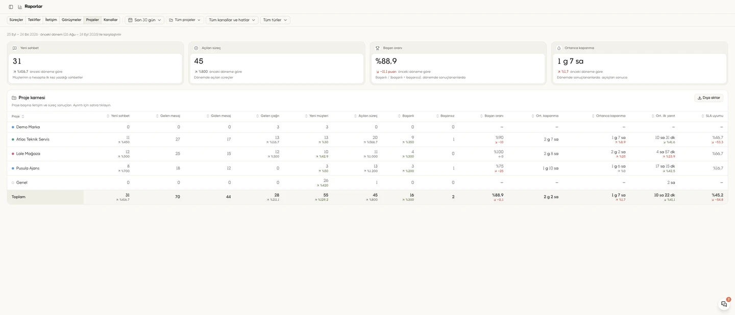Viewport: 735px width, 315px height.
Task: Sort by SLA uyumu column header
Action: pos(712,116)
